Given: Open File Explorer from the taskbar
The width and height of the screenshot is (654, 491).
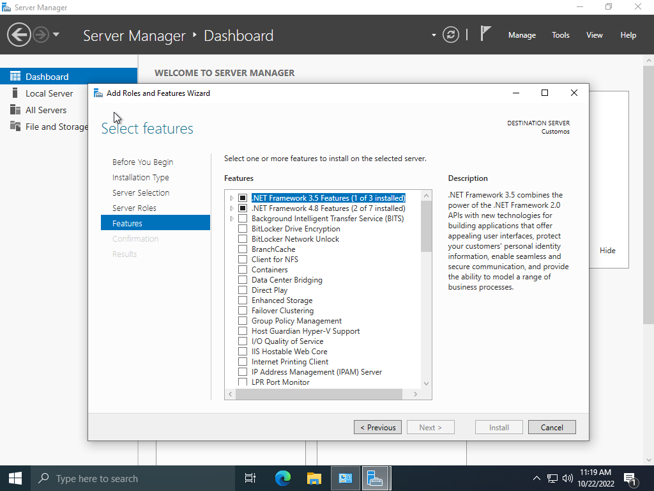Looking at the screenshot, I should (x=314, y=478).
